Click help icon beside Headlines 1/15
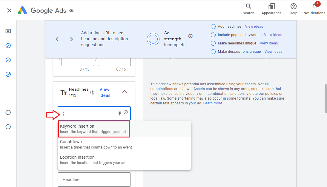The width and height of the screenshot is (327, 187). coord(92,92)
